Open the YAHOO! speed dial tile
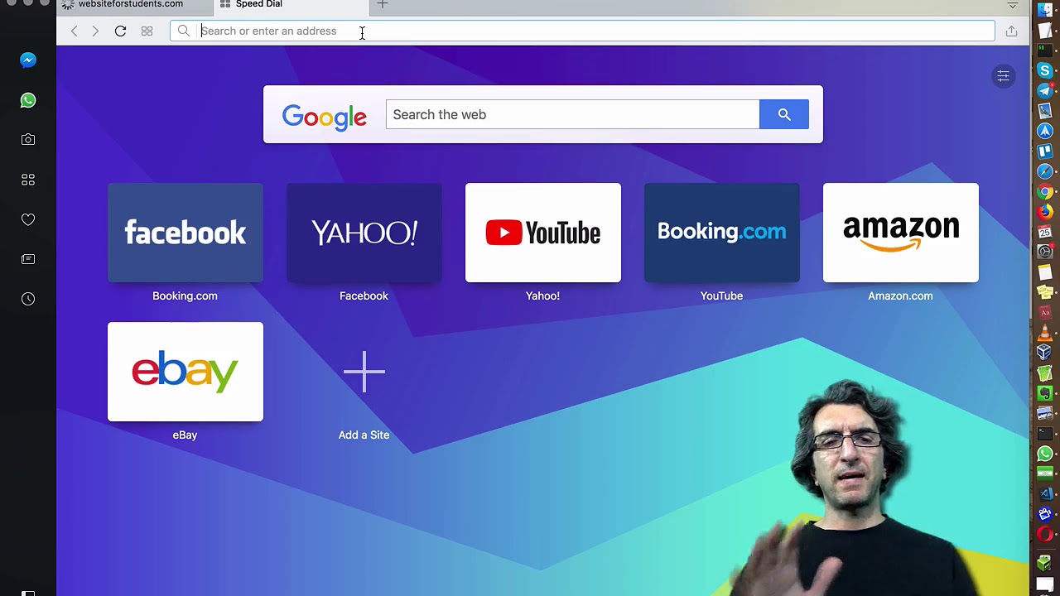 (x=364, y=233)
